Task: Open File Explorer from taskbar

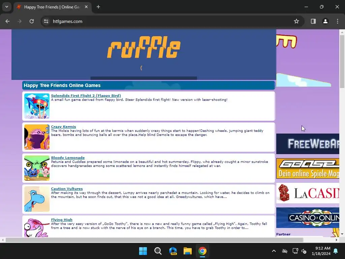Action: (188, 251)
